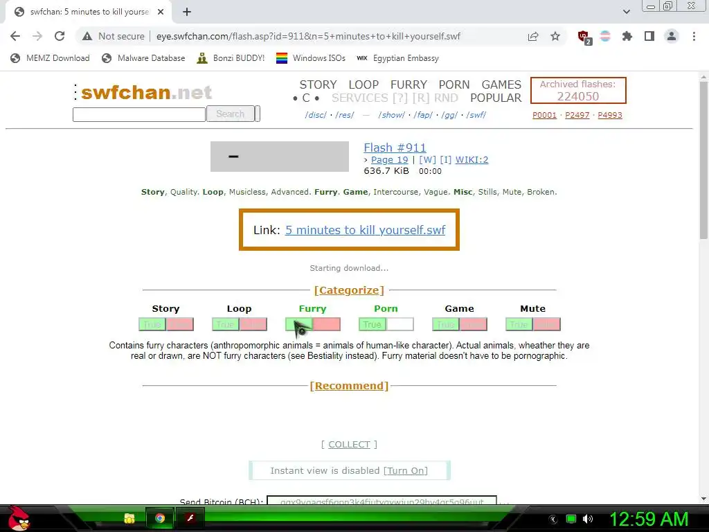The image size is (709, 532).
Task: Open archive page P4993
Action: point(610,115)
